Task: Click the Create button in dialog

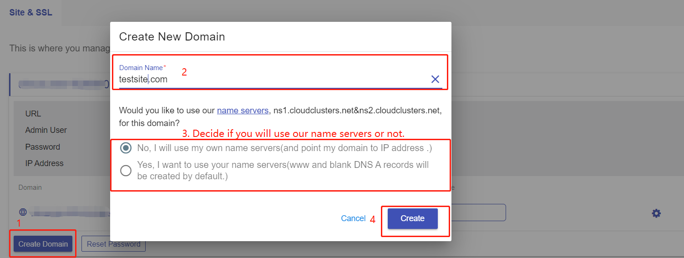Action: 412,218
